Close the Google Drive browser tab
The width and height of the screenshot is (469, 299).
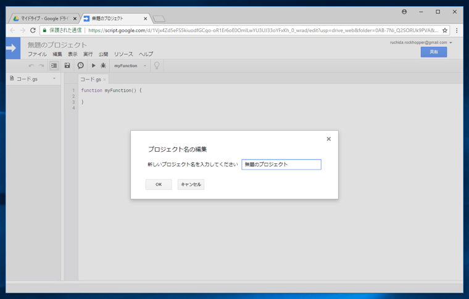pos(75,18)
